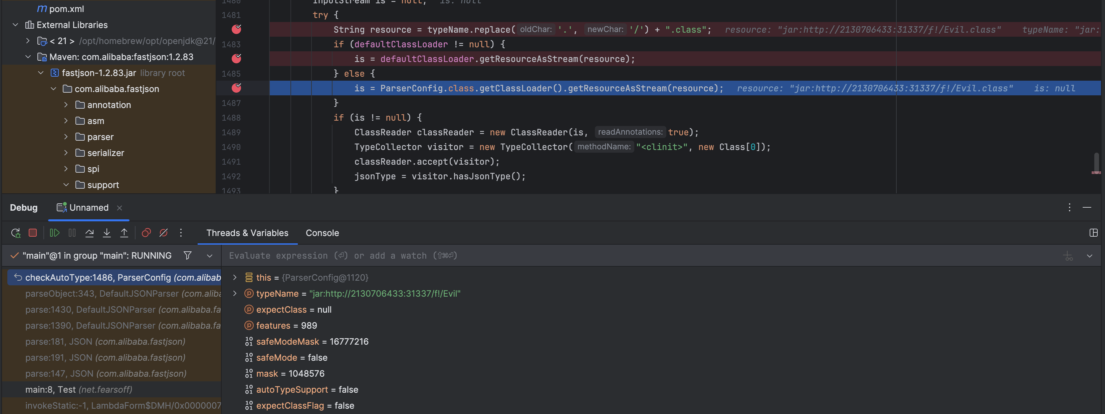This screenshot has width=1105, height=414.
Task: Expand the < 21 > JDK library node
Action: click(28, 41)
